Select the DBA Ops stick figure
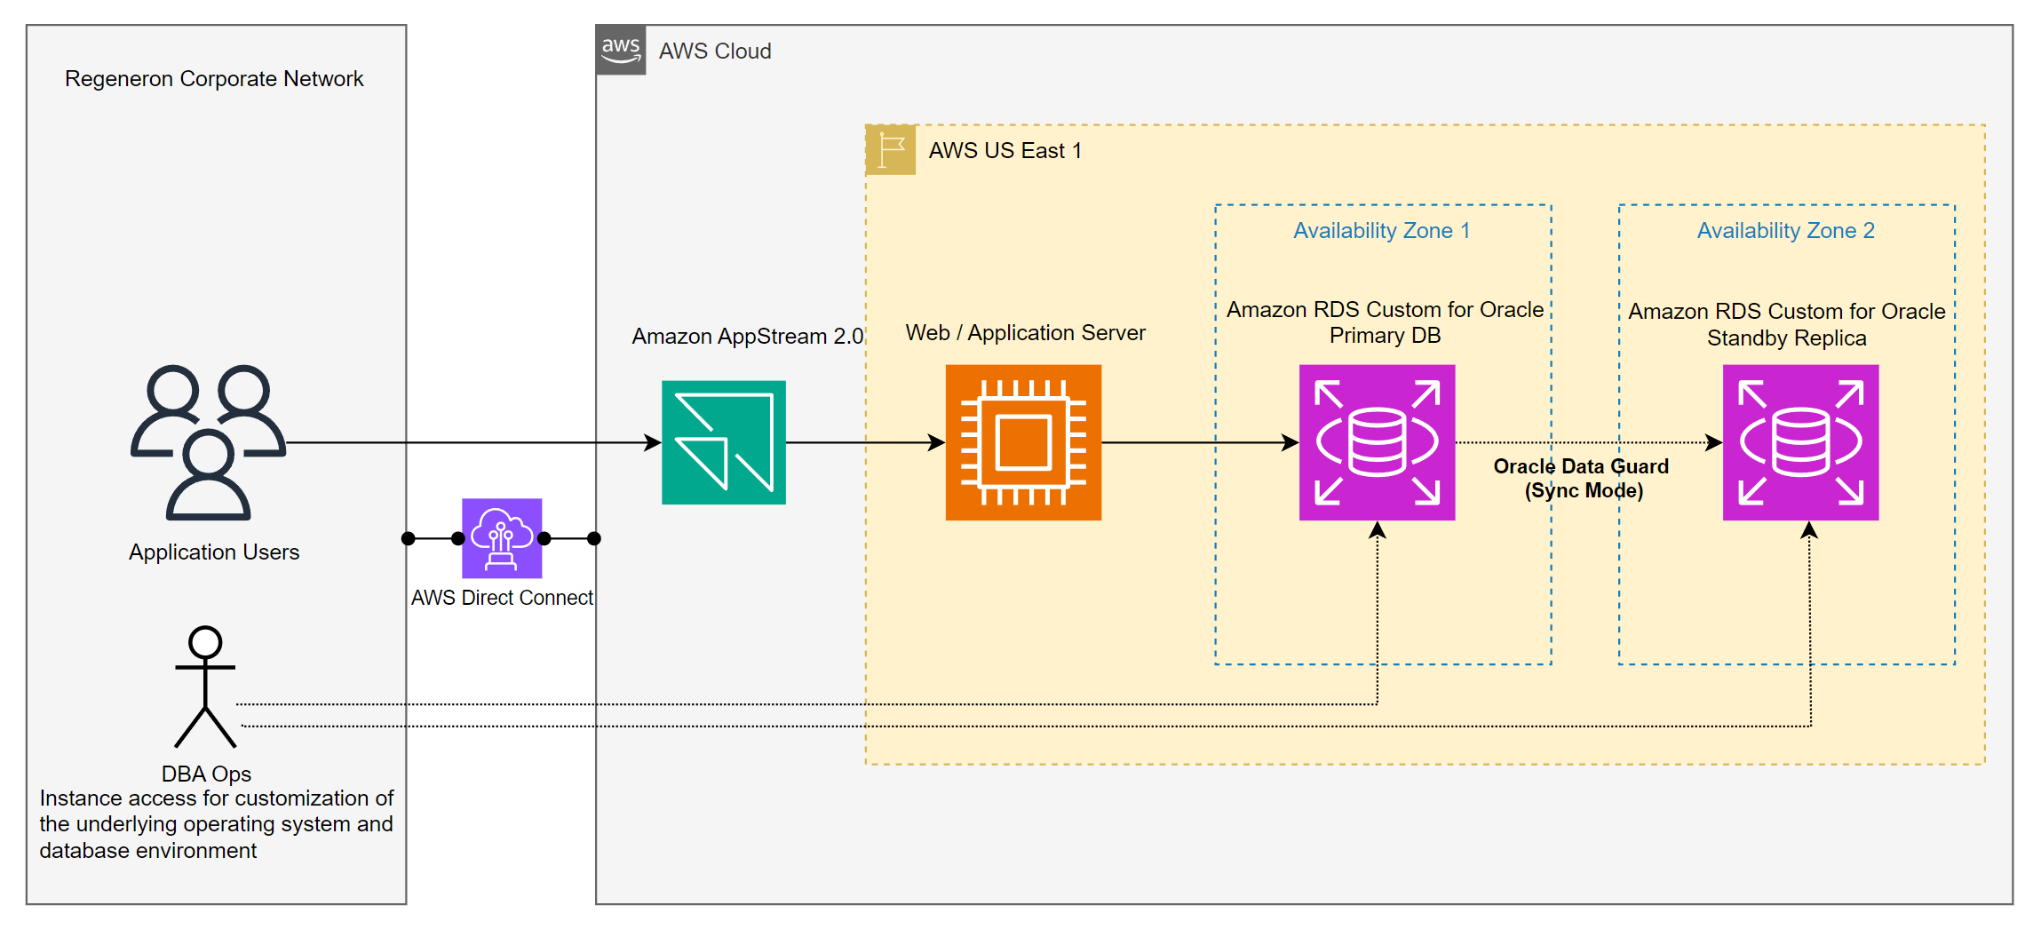This screenshot has height=945, width=2041. [x=205, y=687]
